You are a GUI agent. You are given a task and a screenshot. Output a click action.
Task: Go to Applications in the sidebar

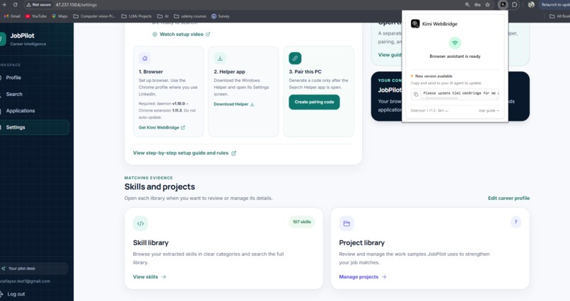(x=21, y=111)
